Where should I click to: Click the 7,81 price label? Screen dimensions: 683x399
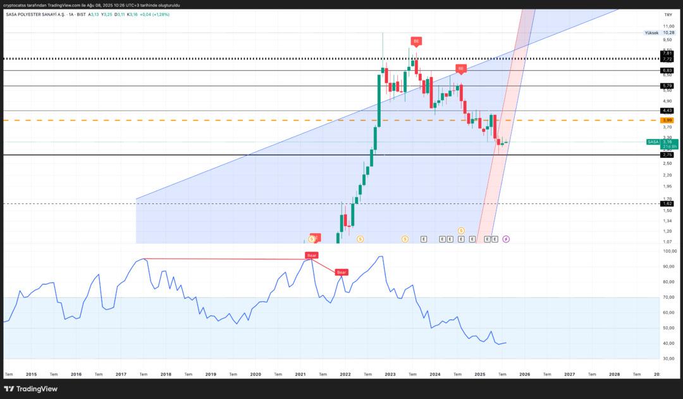(x=667, y=54)
